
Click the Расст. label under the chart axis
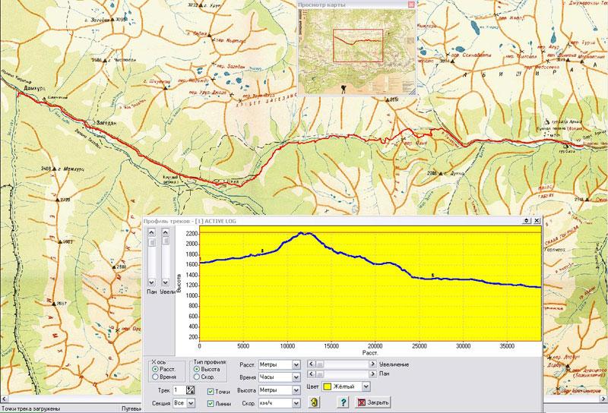coord(370,352)
